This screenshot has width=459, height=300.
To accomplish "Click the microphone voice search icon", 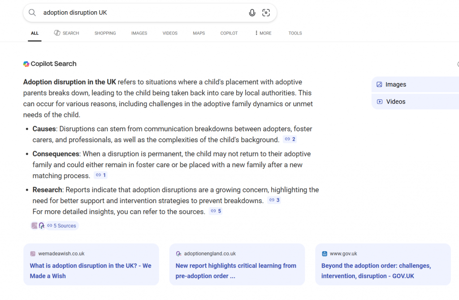I will (x=252, y=12).
